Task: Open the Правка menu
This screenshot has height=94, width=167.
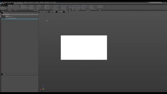Action: coord(5,2)
